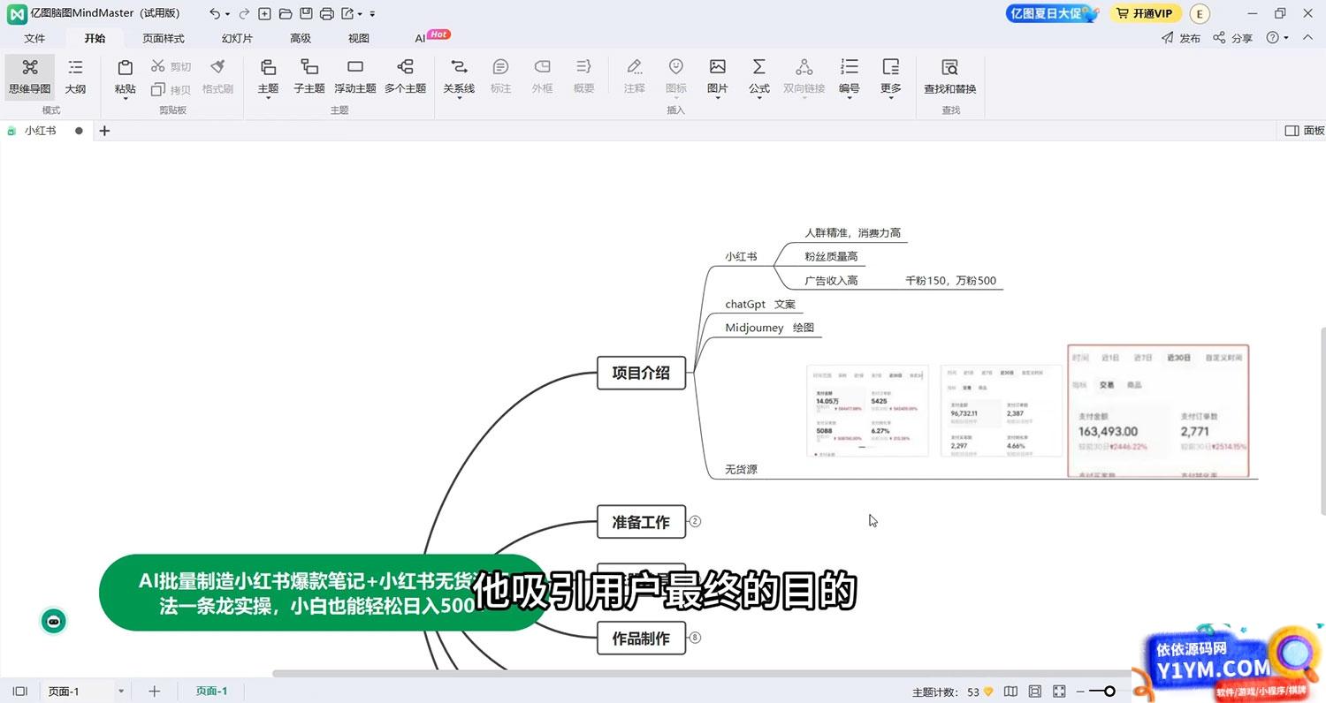Click the Publish (发布) button

(x=1181, y=38)
